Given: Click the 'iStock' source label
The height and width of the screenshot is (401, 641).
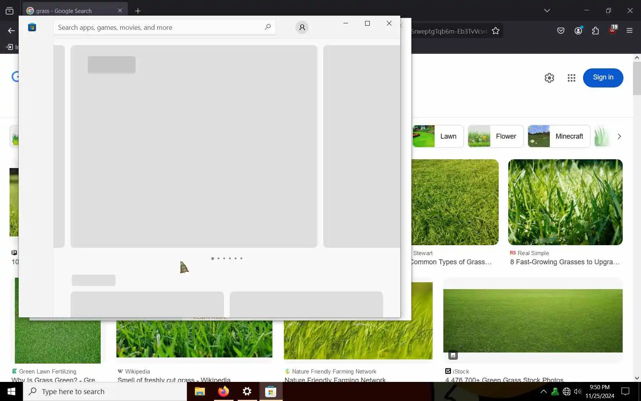Looking at the screenshot, I should click(x=461, y=372).
